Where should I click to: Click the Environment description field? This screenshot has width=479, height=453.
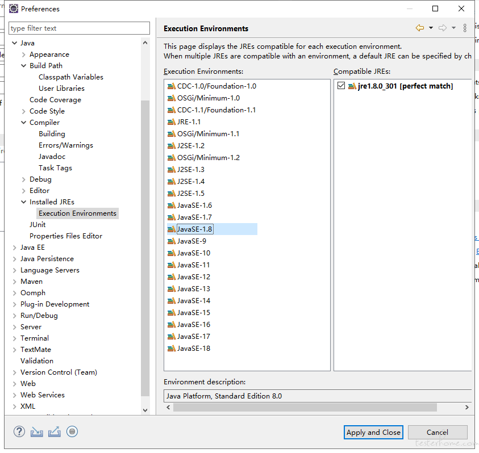point(318,396)
